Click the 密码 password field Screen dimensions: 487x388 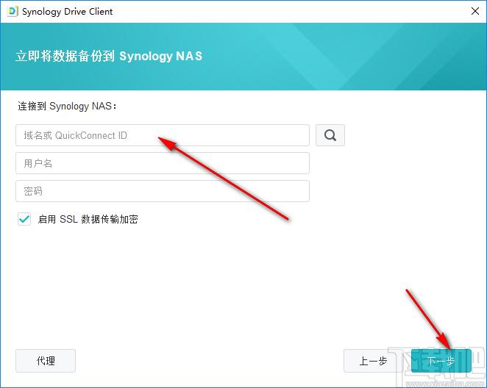click(x=163, y=191)
